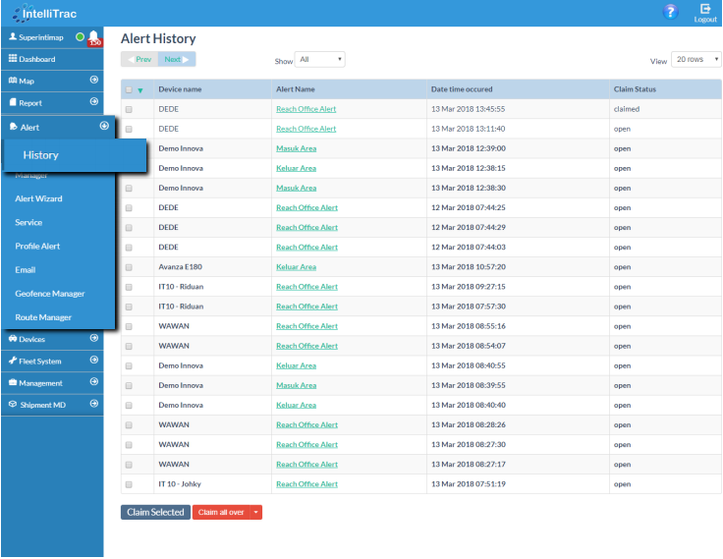This screenshot has width=723, height=559.
Task: Open Alert Wizard in the sidebar menu
Action: point(38,198)
